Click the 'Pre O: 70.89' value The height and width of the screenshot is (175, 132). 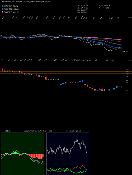82,6
